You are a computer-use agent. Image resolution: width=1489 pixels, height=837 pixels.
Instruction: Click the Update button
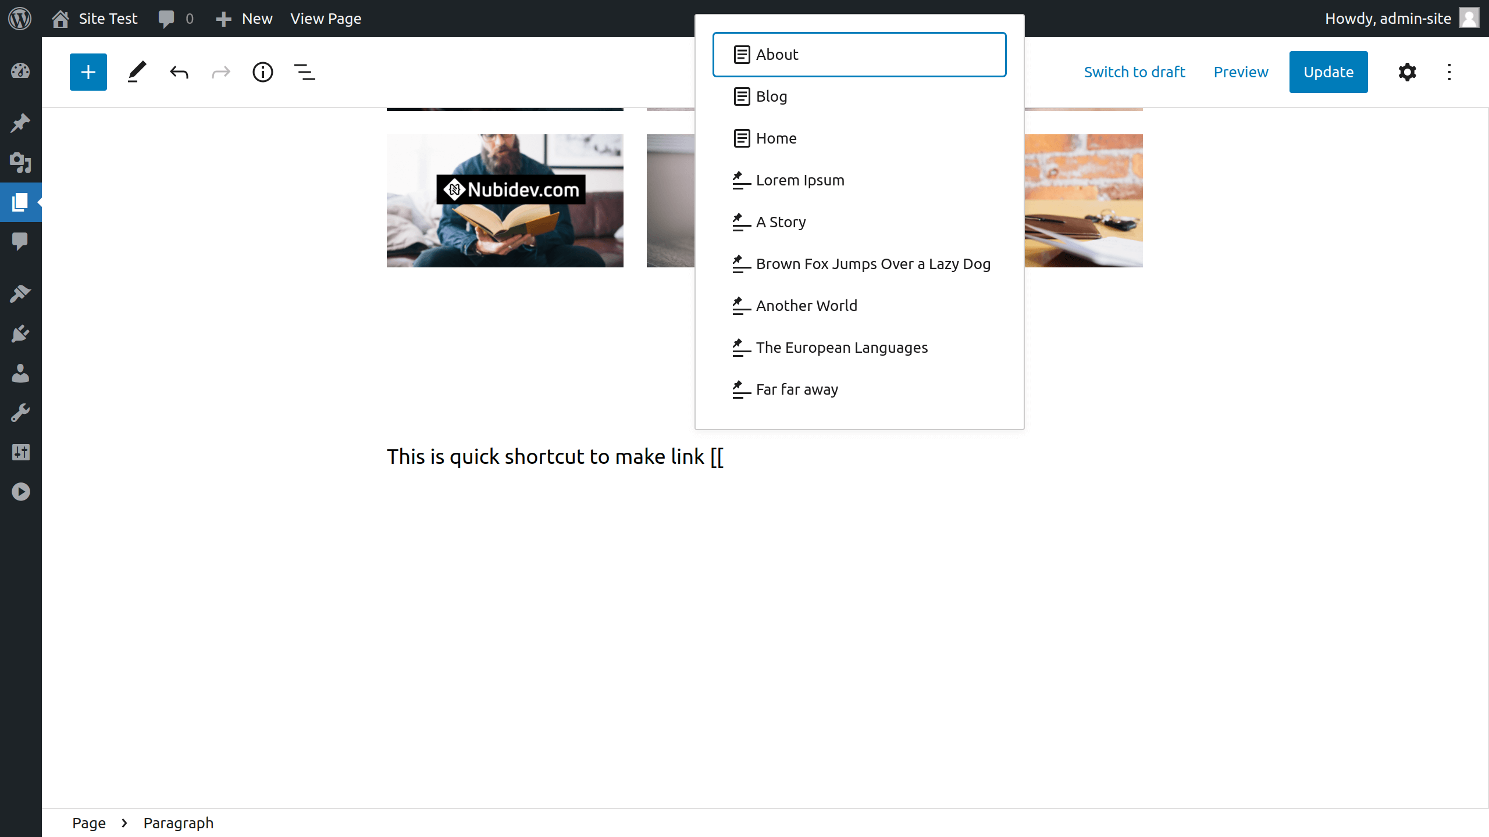1328,72
